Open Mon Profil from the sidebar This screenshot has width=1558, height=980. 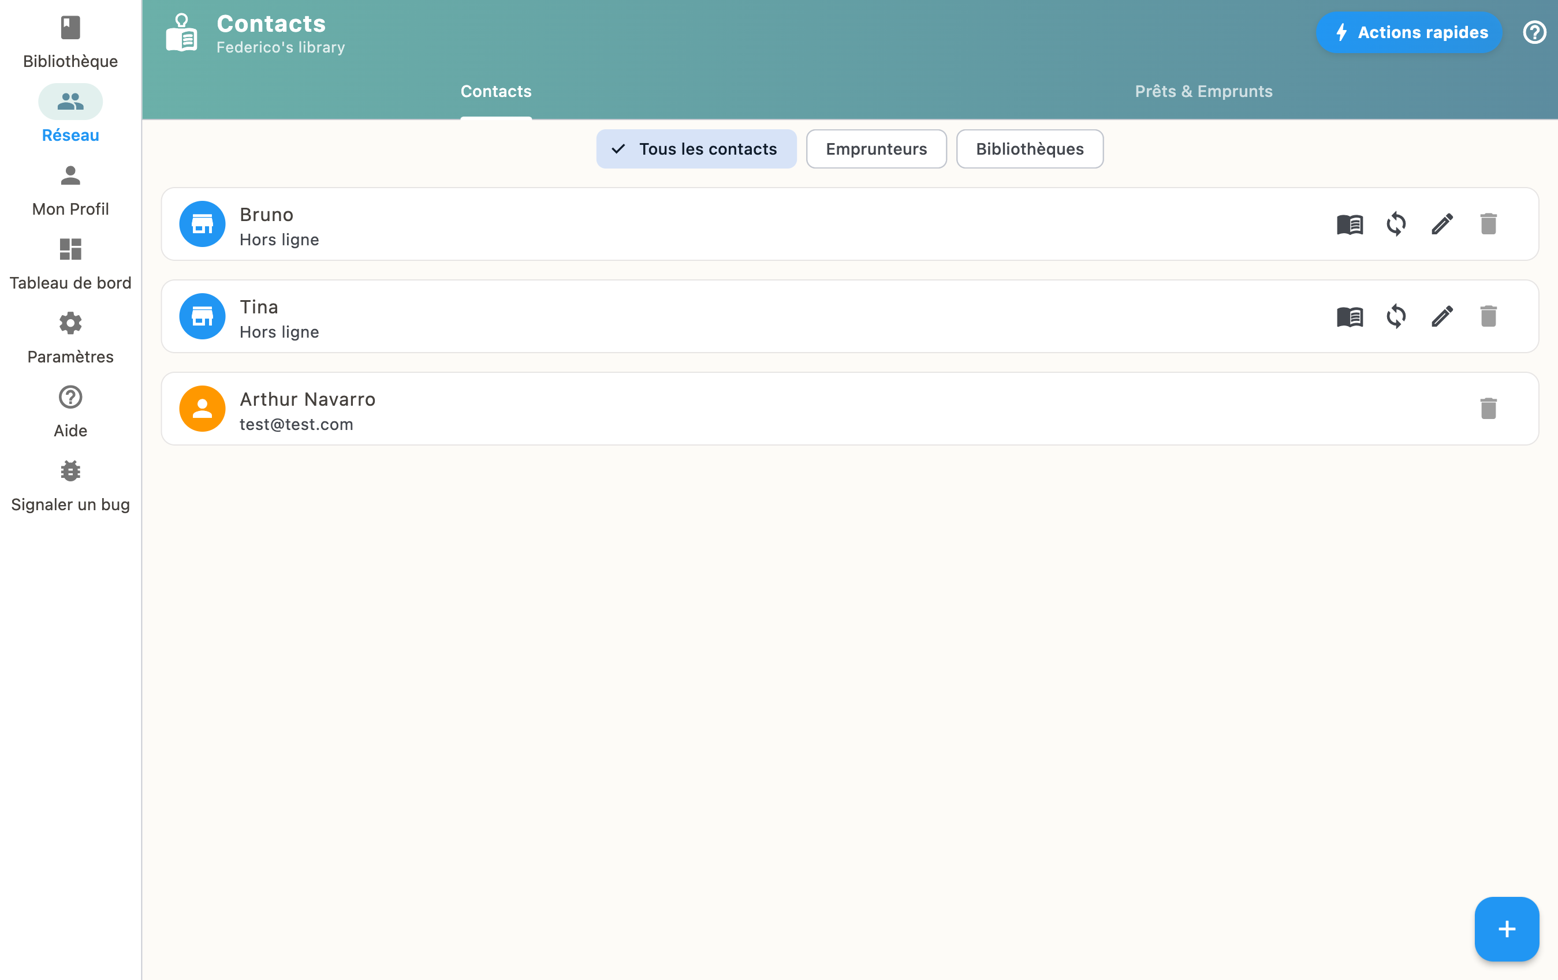pyautogui.click(x=70, y=176)
